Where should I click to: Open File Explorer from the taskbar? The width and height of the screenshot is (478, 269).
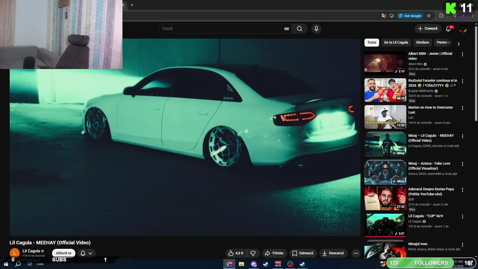pyautogui.click(x=242, y=264)
